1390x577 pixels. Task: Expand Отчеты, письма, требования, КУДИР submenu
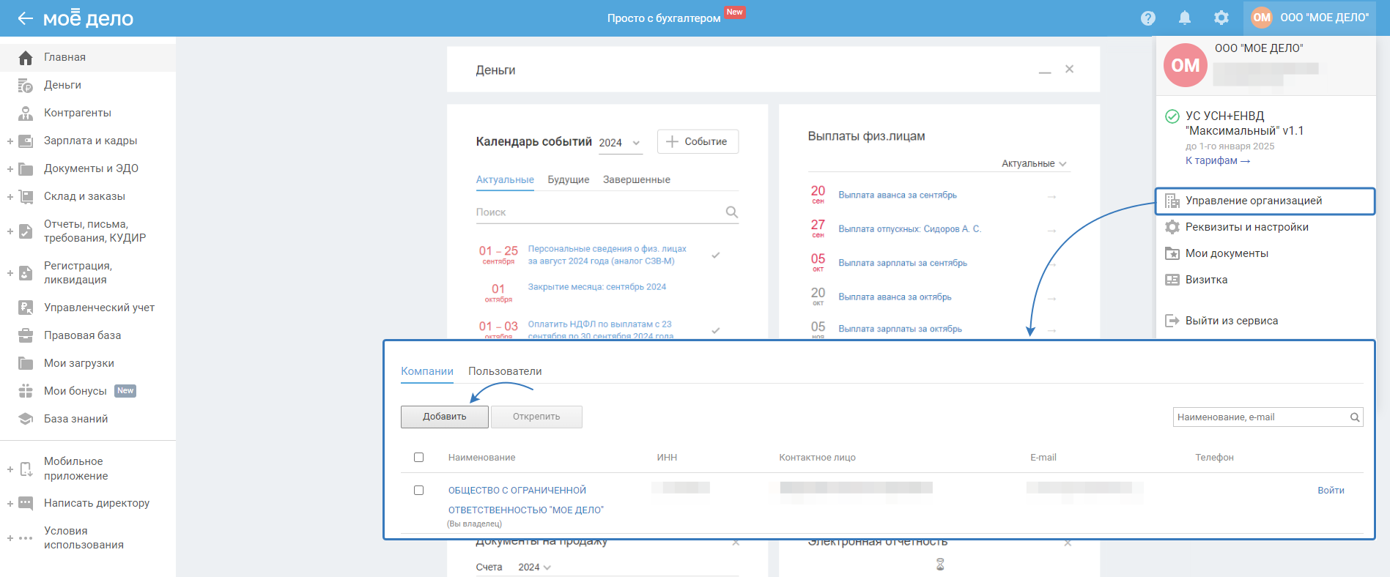coord(10,231)
